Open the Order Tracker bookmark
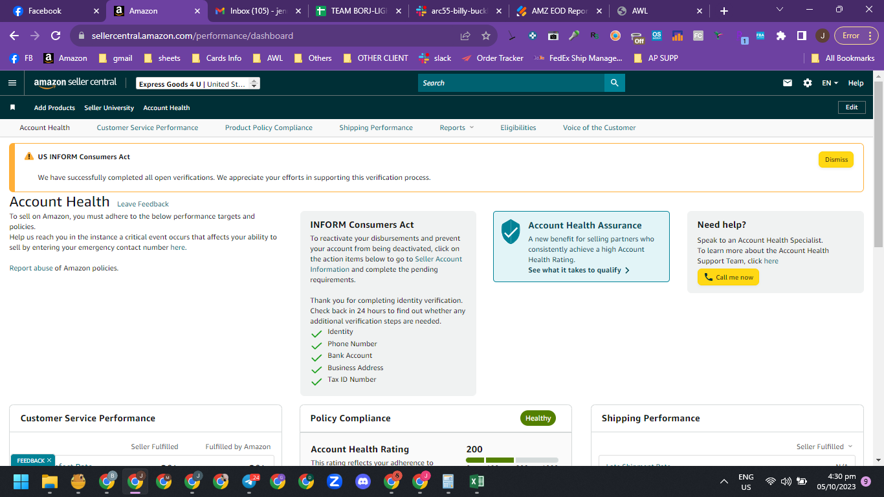This screenshot has width=884, height=497. (492, 58)
